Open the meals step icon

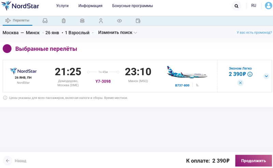click(x=82, y=21)
